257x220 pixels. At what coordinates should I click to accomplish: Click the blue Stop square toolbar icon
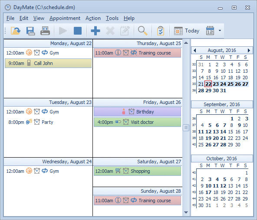pyautogui.click(x=78, y=31)
